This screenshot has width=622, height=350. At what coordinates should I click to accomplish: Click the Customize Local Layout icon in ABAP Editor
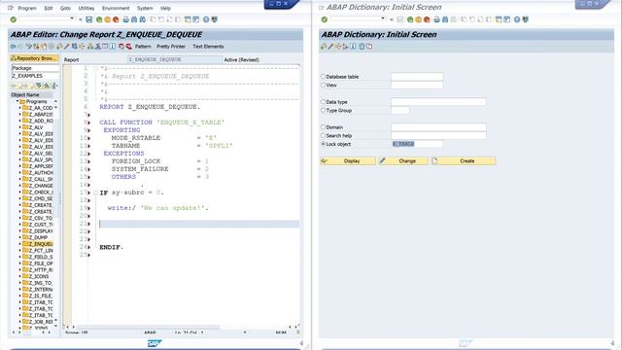[215, 19]
